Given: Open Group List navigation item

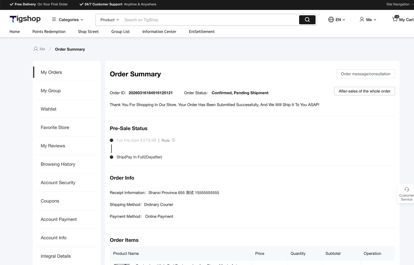Looking at the screenshot, I should click(120, 32).
